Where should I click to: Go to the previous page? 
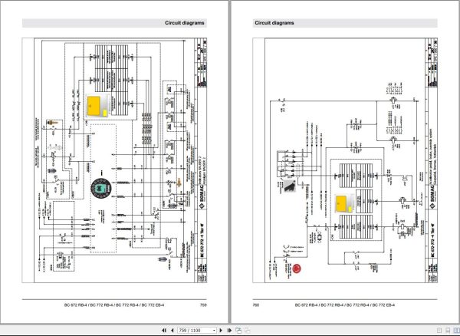point(172,331)
